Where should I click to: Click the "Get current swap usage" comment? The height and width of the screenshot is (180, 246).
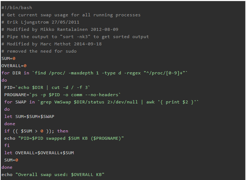coord(71,15)
